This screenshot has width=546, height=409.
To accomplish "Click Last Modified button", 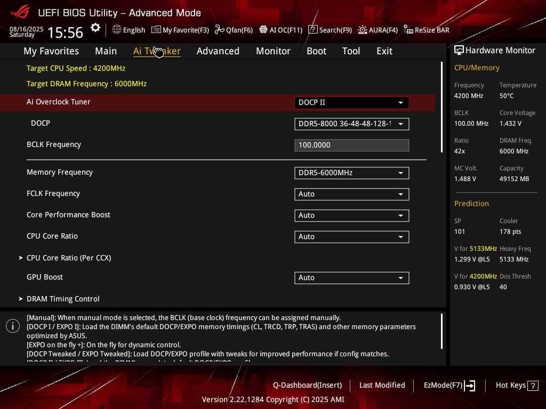I will click(382, 386).
